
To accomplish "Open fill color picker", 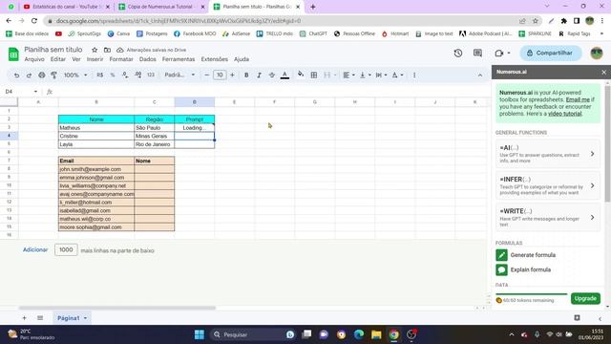I will click(301, 75).
